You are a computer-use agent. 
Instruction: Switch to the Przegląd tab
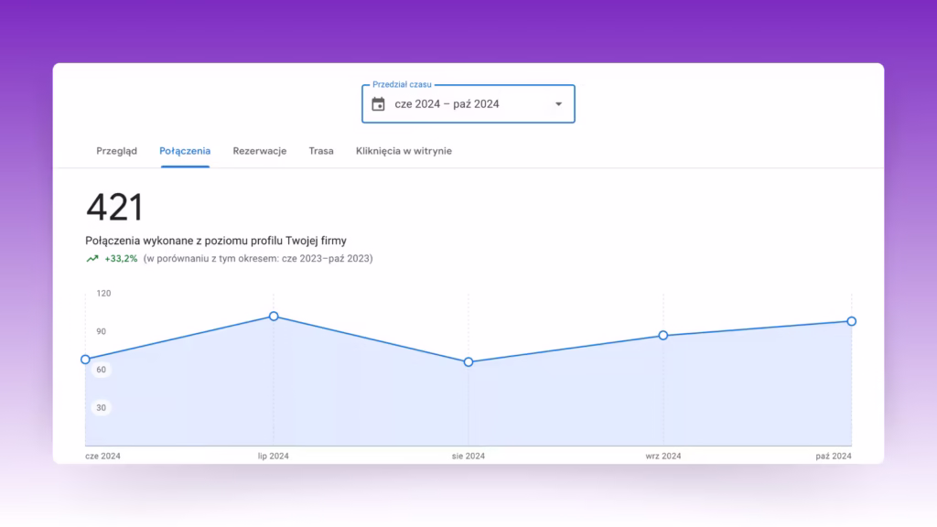(116, 151)
